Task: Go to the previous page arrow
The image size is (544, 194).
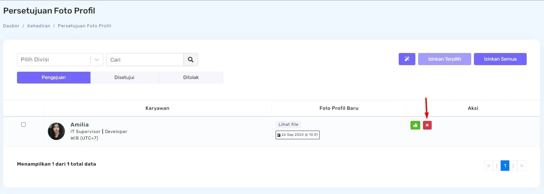Action: (496, 166)
